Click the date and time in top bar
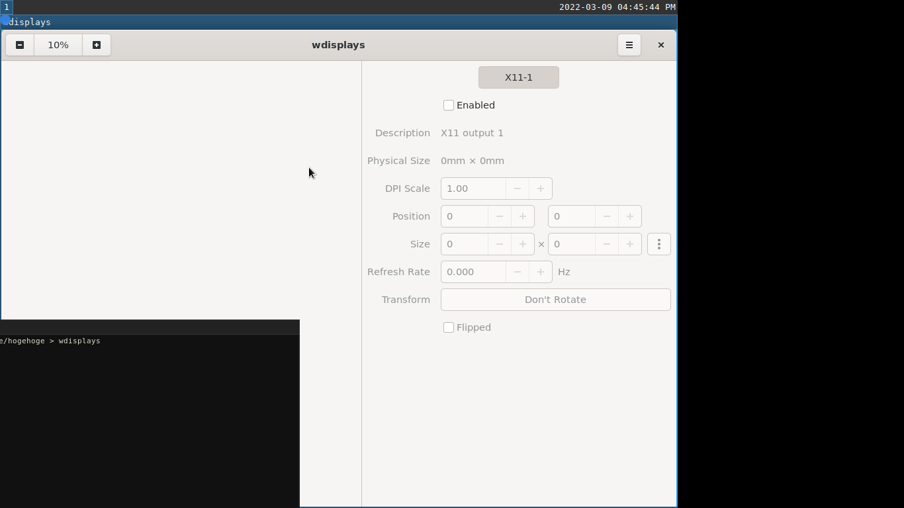 (617, 7)
